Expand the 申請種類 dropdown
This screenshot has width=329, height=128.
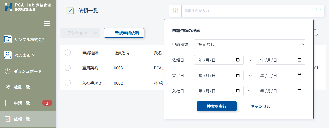249,44
